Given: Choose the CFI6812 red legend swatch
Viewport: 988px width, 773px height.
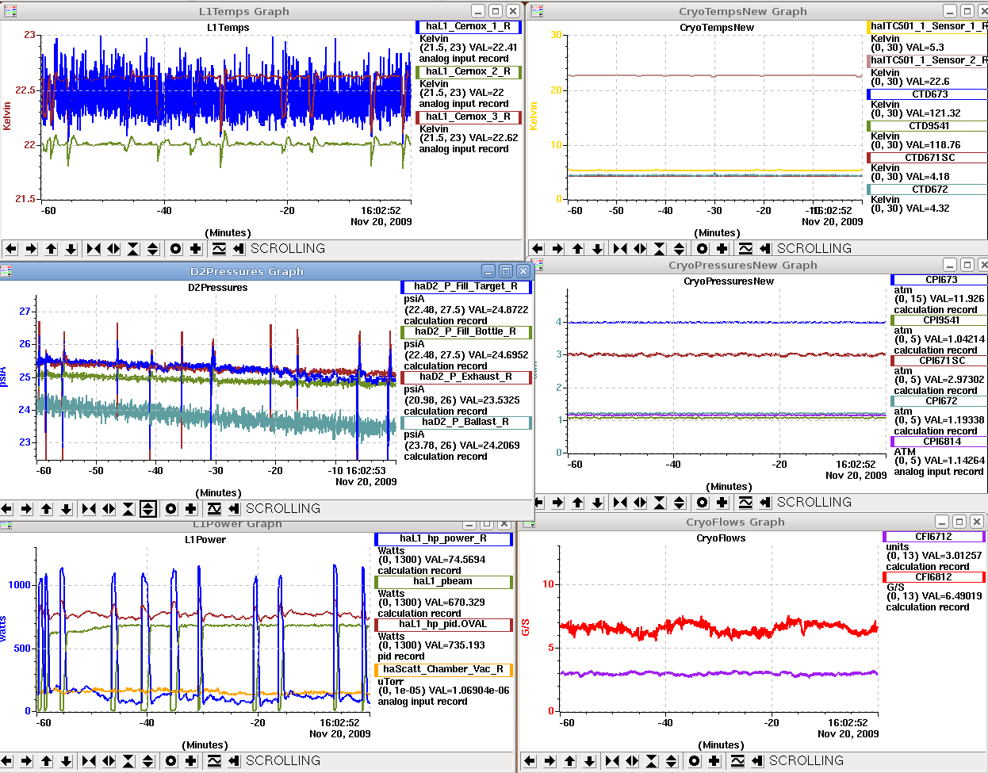Looking at the screenshot, I should tap(933, 577).
